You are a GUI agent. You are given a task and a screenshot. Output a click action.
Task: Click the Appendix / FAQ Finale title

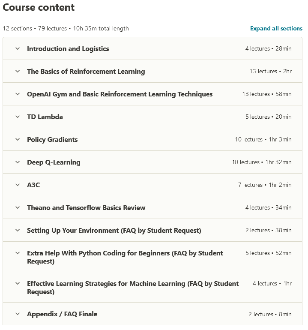(x=62, y=314)
